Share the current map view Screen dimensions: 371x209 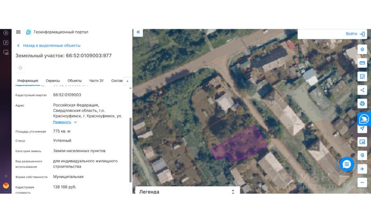pyautogui.click(x=362, y=90)
